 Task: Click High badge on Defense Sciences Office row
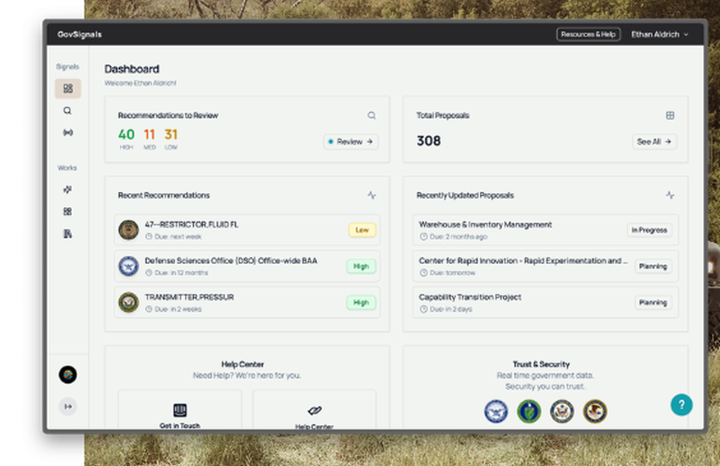point(361,267)
